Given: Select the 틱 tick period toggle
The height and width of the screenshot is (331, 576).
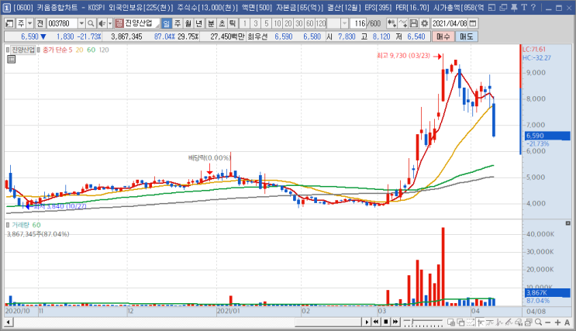Looking at the screenshot, I should [x=233, y=23].
